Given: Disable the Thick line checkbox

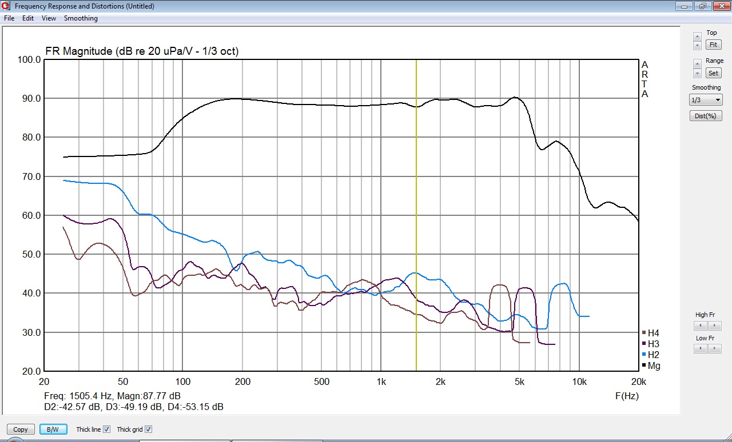Looking at the screenshot, I should pyautogui.click(x=106, y=429).
